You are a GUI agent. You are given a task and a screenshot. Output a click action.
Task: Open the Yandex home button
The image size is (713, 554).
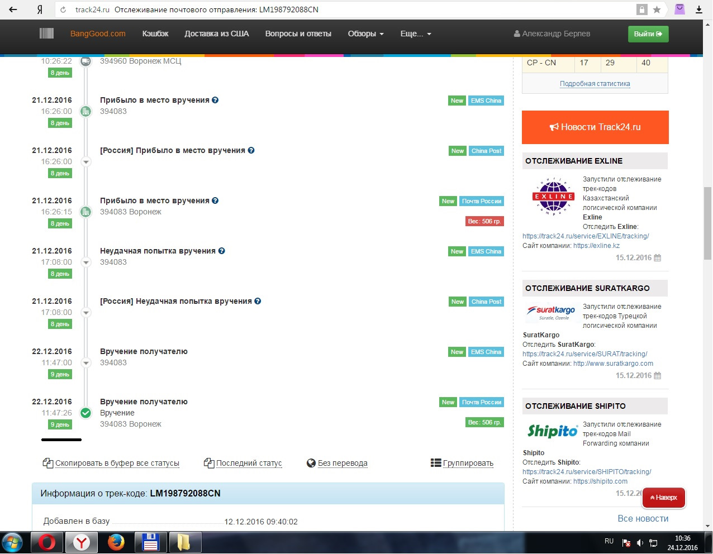[39, 9]
